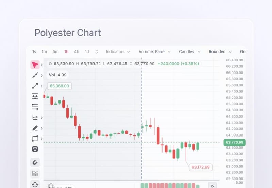272x188 pixels.
Task: Click the 63,000.00 price axis label
Action: (235, 167)
